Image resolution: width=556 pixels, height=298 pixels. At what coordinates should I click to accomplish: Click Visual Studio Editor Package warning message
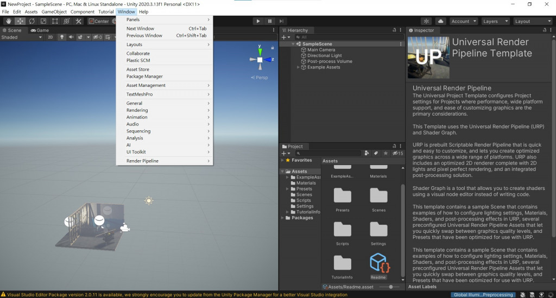point(177,294)
